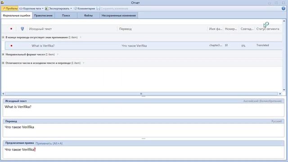Click Английский (Великобритания) language label
This screenshot has width=288, height=162.
pyautogui.click(x=262, y=101)
